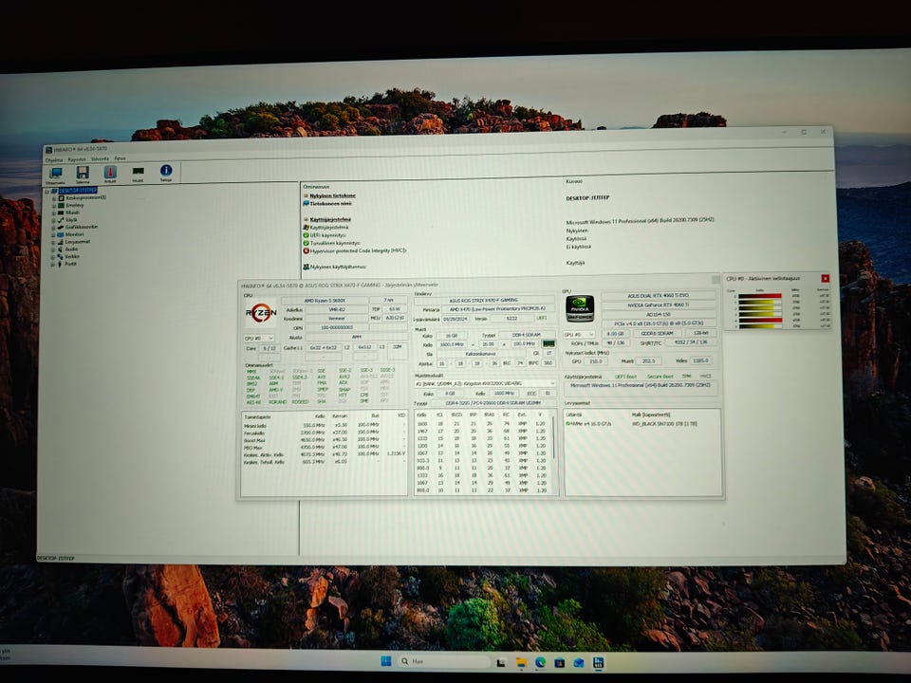Screen dimensions: 911x683
Task: Click the NVIDIA GeForce logo image
Action: (579, 308)
